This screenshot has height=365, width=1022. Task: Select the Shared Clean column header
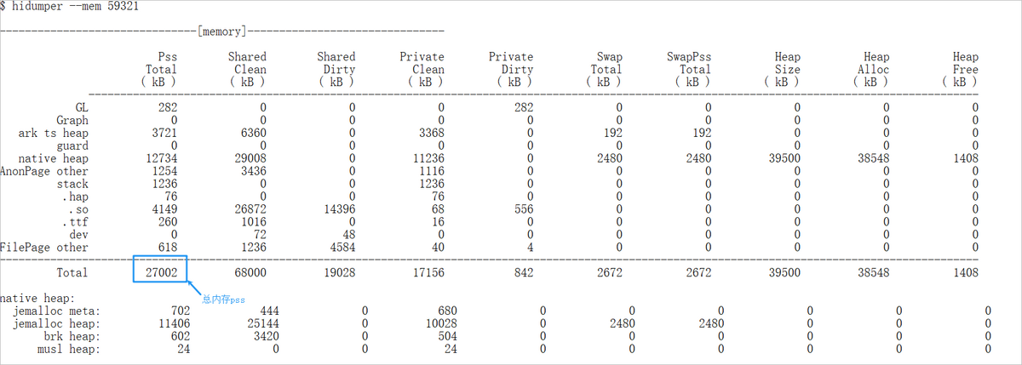click(x=247, y=69)
